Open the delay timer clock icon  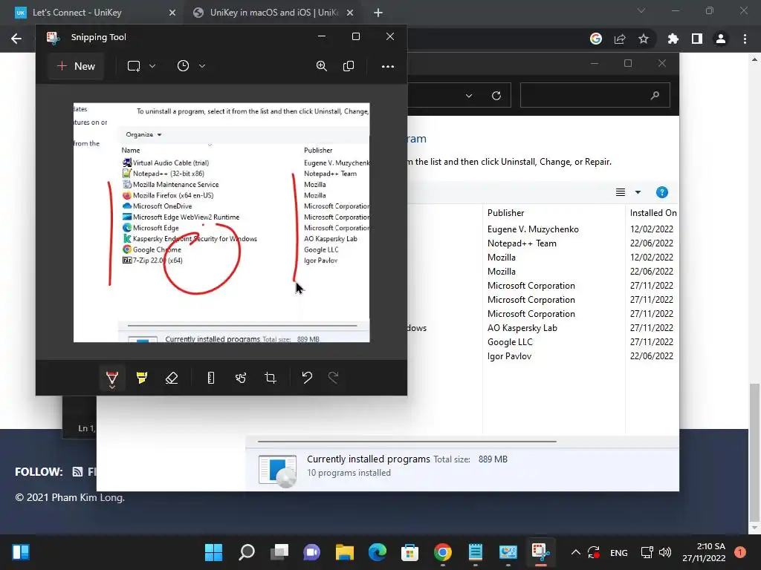click(183, 66)
